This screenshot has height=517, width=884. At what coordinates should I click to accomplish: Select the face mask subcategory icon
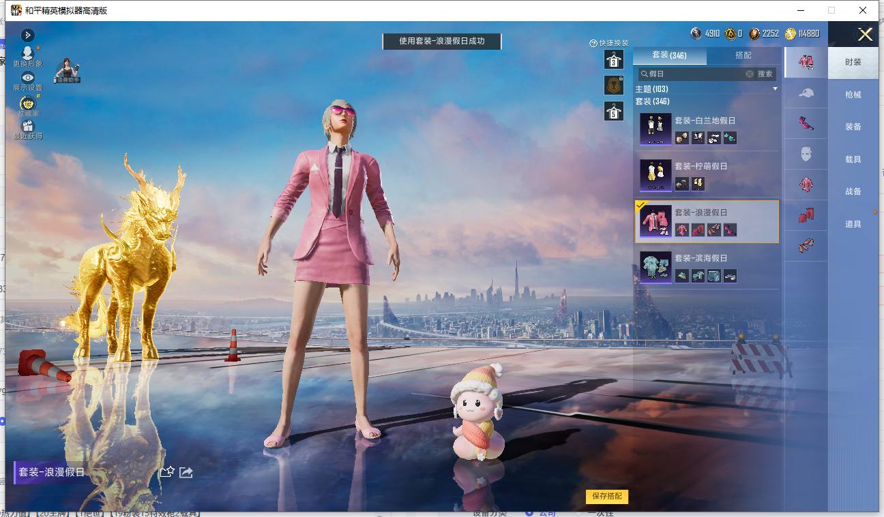click(x=806, y=154)
